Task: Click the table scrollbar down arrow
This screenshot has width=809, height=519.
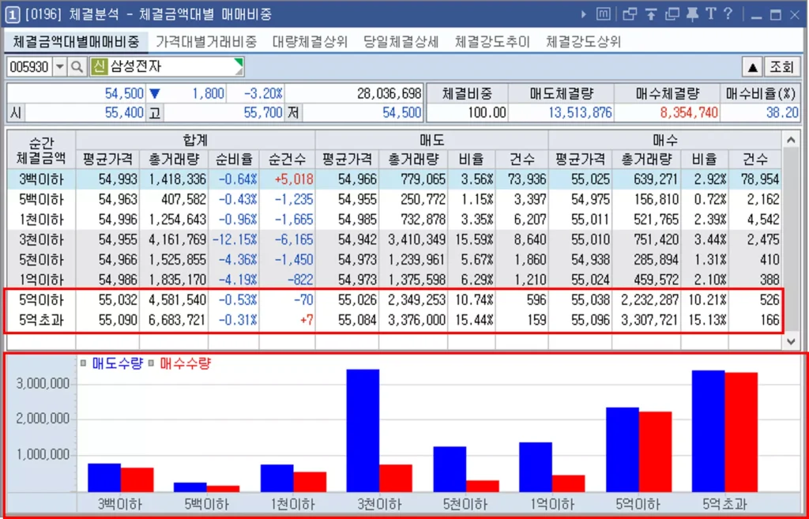Action: [x=791, y=341]
